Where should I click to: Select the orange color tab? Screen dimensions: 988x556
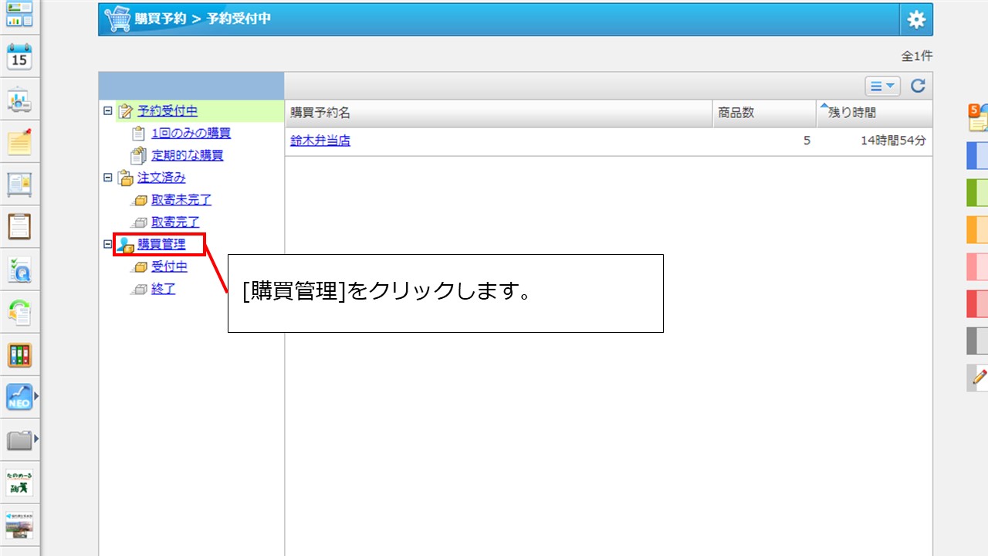point(977,229)
